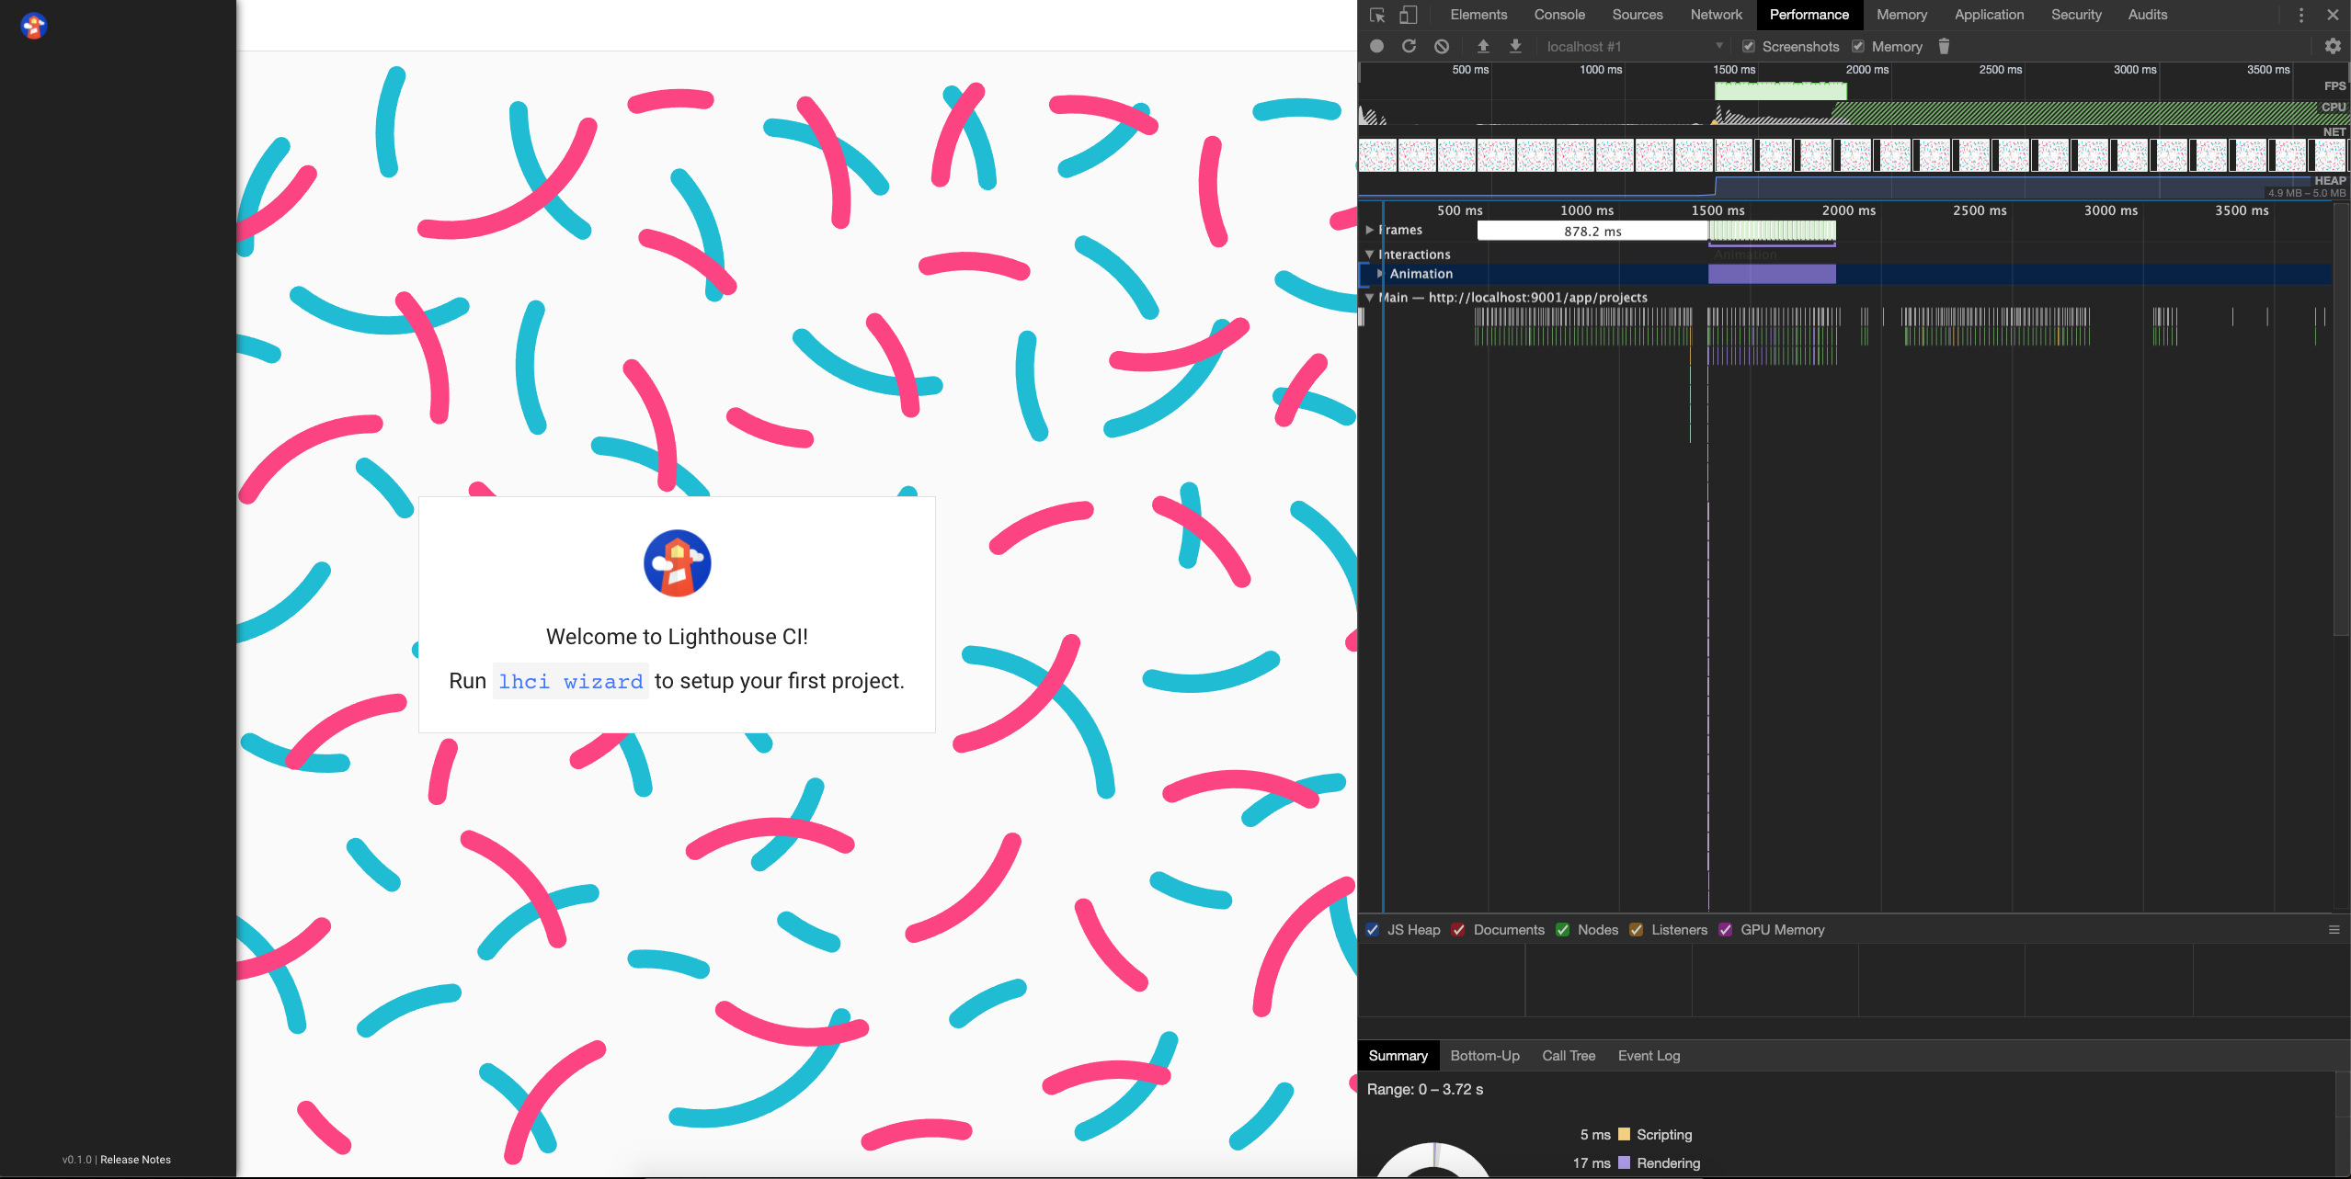
Task: Open the Security tab
Action: pyautogui.click(x=2076, y=15)
